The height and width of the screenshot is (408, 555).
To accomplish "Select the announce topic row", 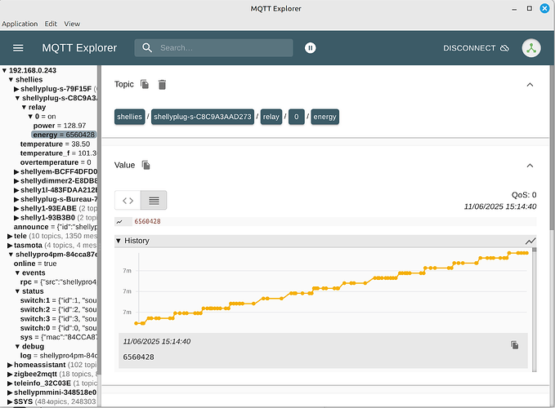I will pyautogui.click(x=55, y=227).
